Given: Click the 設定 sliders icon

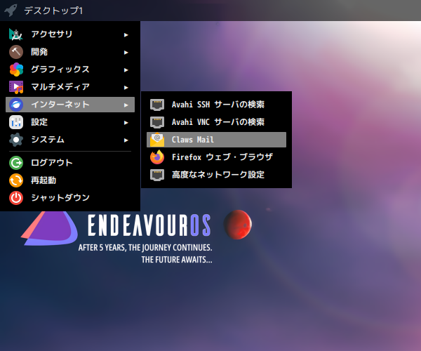Looking at the screenshot, I should (16, 122).
